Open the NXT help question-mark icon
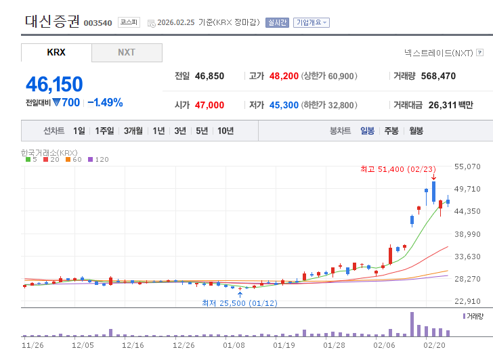The image size is (493, 354). click(x=479, y=53)
